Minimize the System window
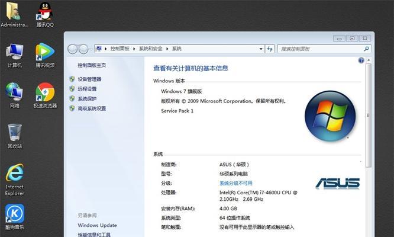Image resolution: width=394 pixels, height=237 pixels. [x=339, y=39]
